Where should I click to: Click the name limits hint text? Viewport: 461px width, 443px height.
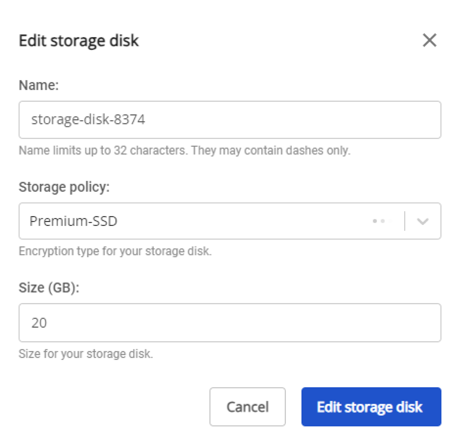184,150
